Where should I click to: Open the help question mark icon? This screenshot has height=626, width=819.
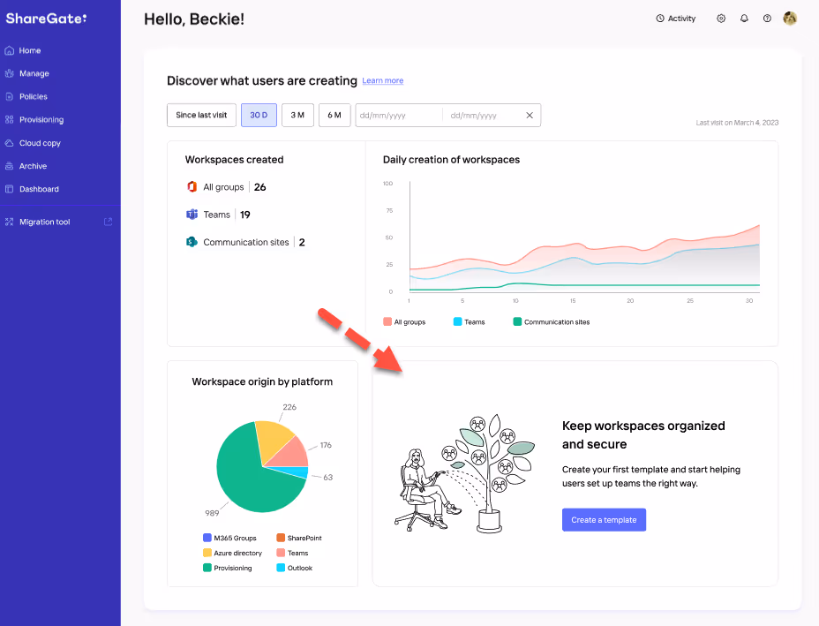tap(767, 19)
